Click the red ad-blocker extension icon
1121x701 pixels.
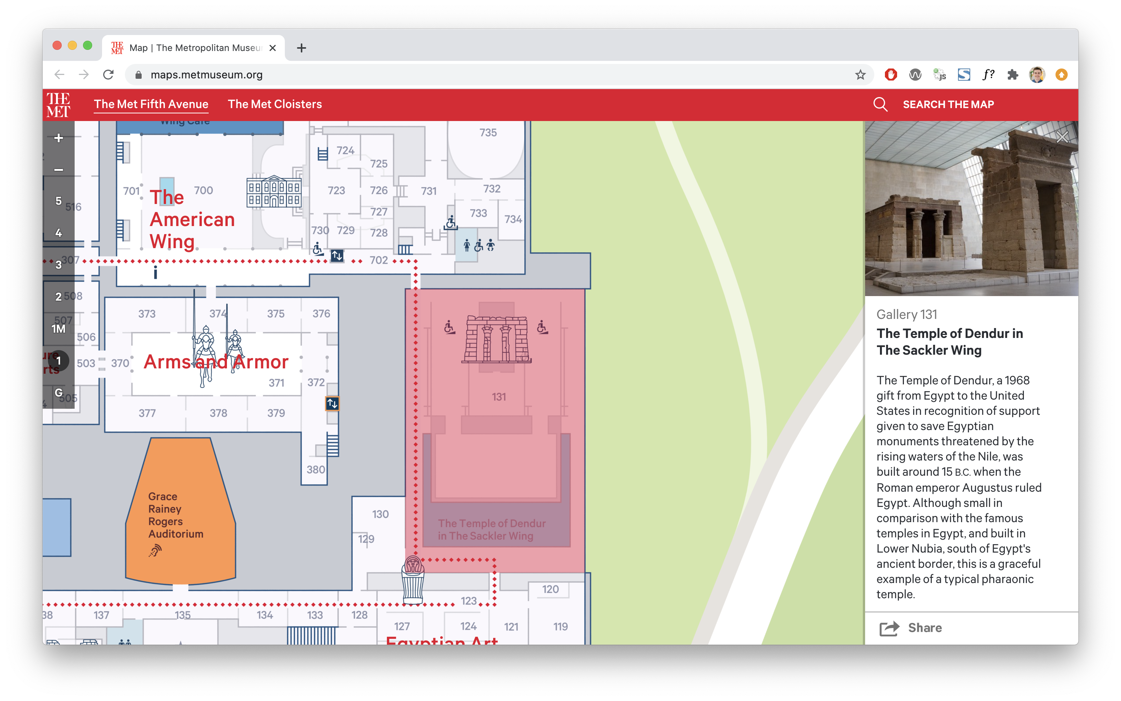(x=891, y=75)
